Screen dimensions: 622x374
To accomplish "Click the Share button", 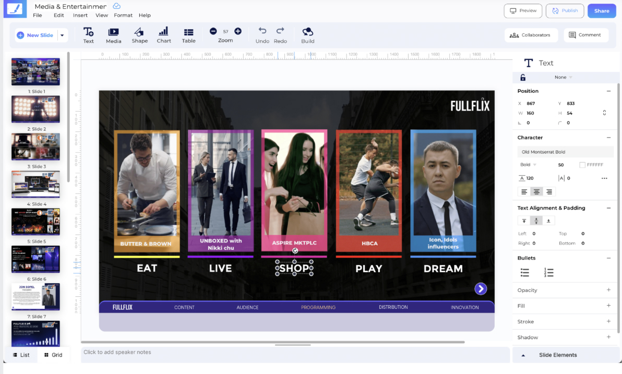I will coord(602,11).
